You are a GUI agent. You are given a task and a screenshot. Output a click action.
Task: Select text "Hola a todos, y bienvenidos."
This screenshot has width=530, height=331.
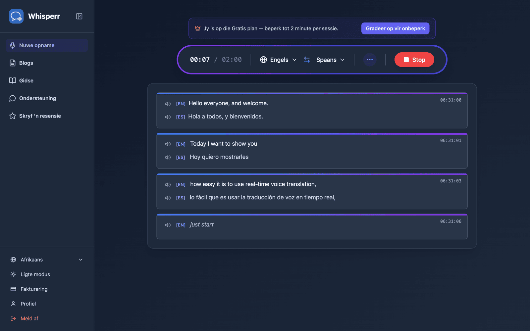click(x=226, y=117)
